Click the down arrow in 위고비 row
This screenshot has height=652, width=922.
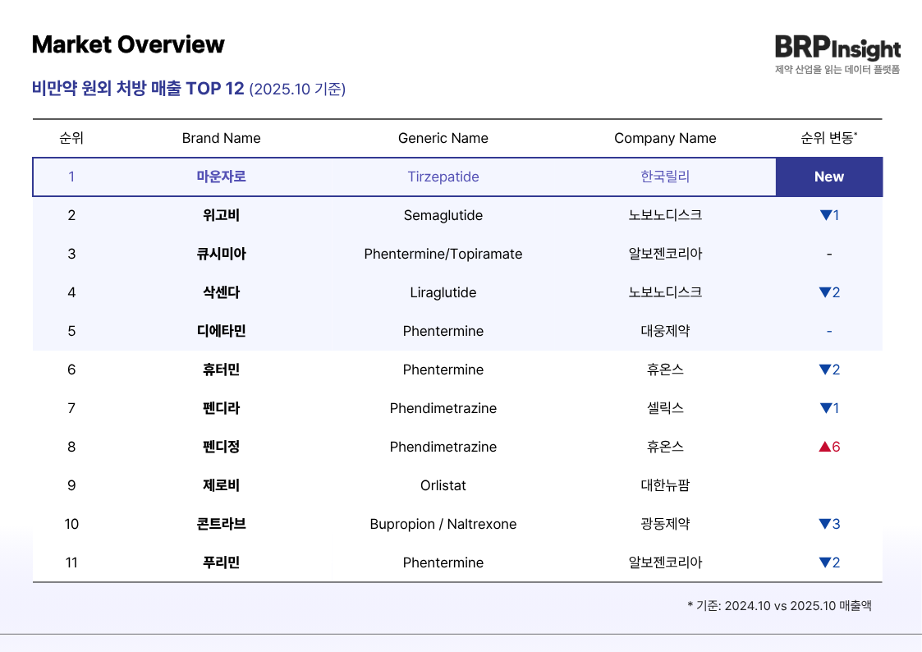(x=825, y=215)
